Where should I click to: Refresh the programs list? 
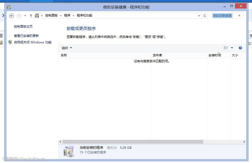[x=205, y=15]
